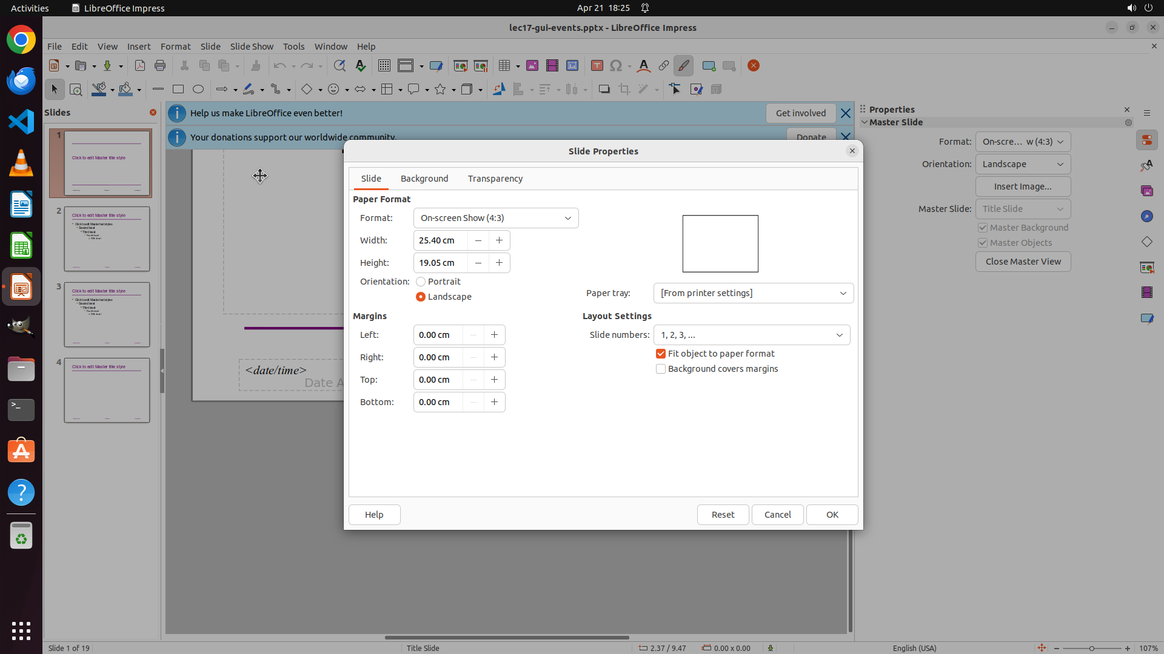
Task: Enable Background covers margins checkbox
Action: pyautogui.click(x=661, y=369)
